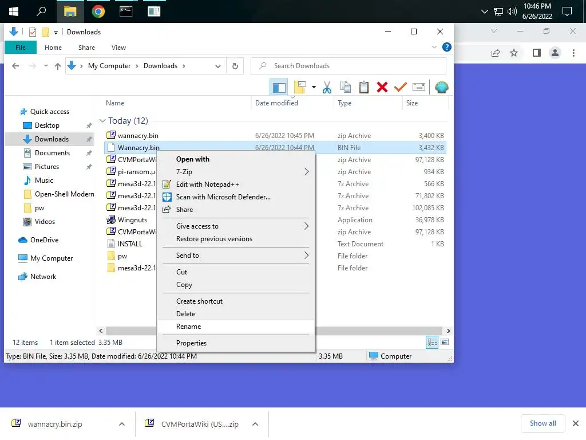Choose Rename in the context menu
The height and width of the screenshot is (440, 586).
pyautogui.click(x=236, y=327)
